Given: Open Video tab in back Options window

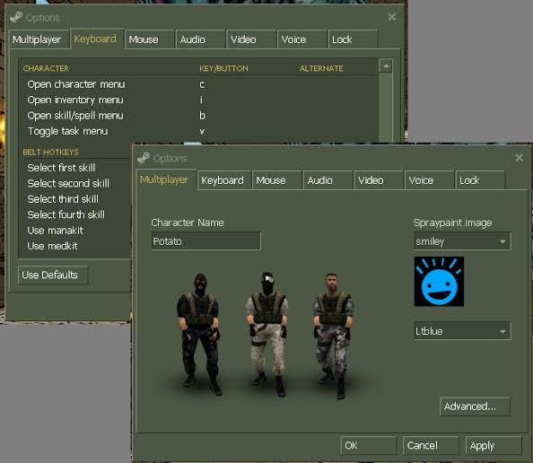Looking at the screenshot, I should coord(251,39).
